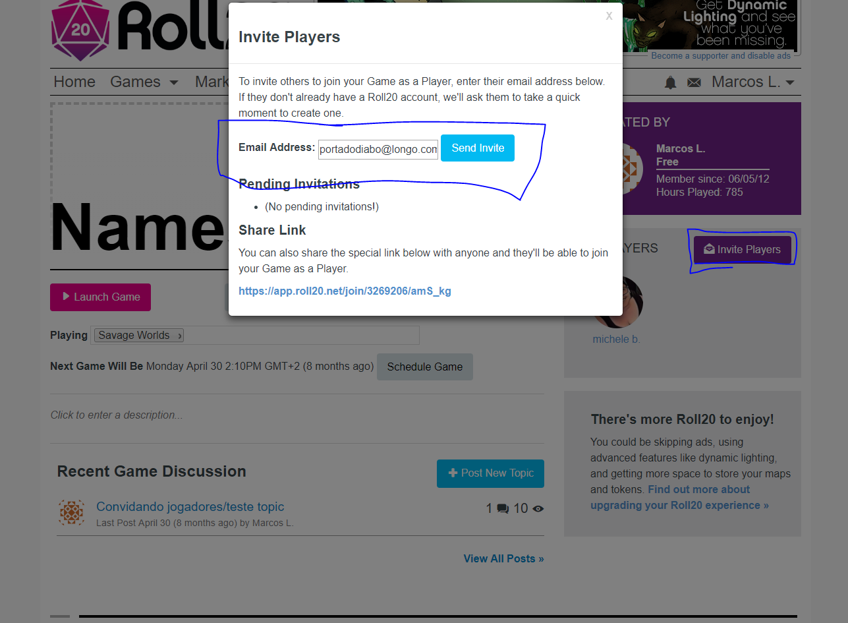This screenshot has height=623, width=848.
Task: Click the comment bubble icon showing 1 reply
Action: coord(503,508)
